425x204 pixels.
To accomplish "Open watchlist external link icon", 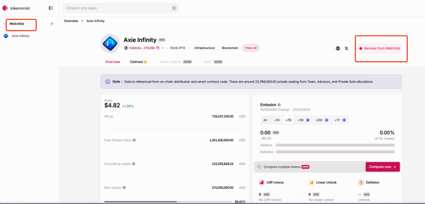I will [52, 24].
